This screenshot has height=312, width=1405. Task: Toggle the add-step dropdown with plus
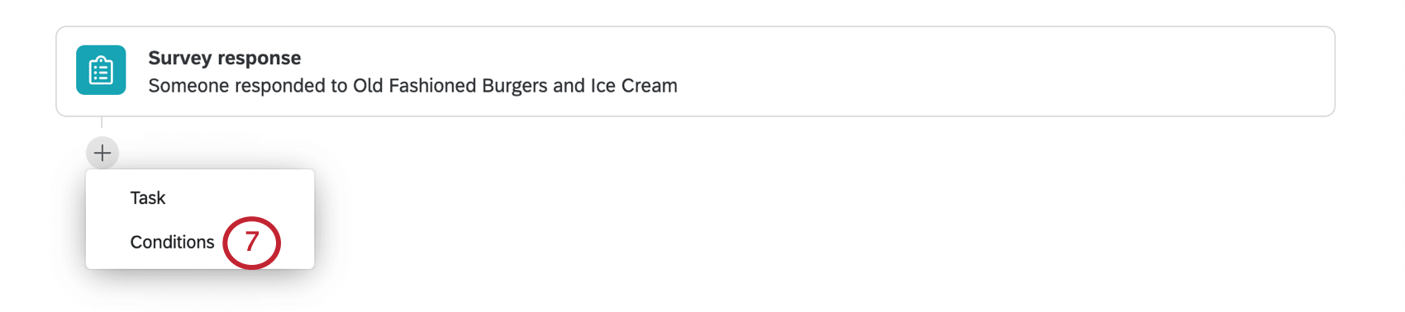point(102,153)
